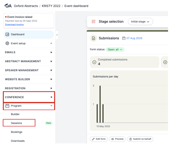Collapse the Program submenu arrow
The width and height of the screenshot is (176, 151).
coord(51,106)
